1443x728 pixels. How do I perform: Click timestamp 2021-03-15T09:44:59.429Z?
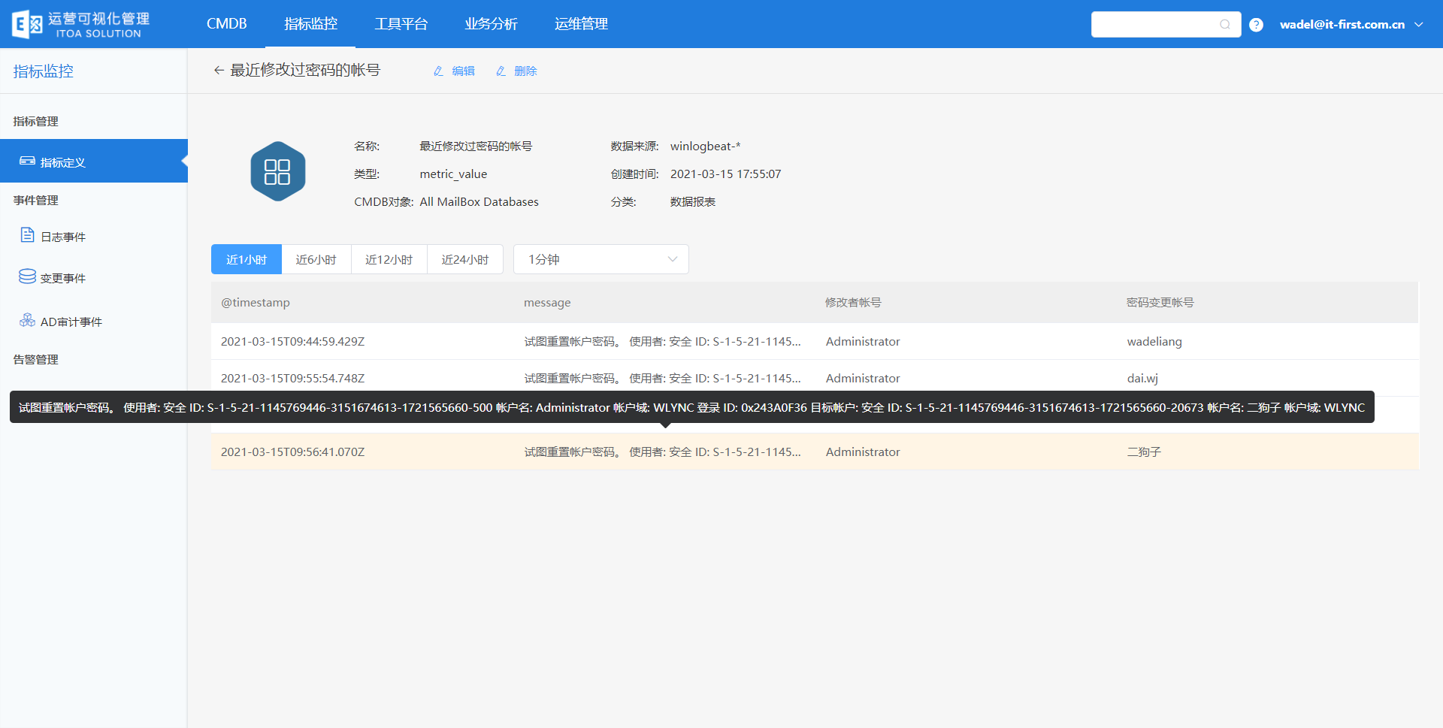(x=293, y=342)
